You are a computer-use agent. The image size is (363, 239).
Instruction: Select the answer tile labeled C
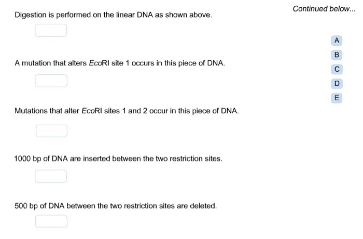click(337, 69)
